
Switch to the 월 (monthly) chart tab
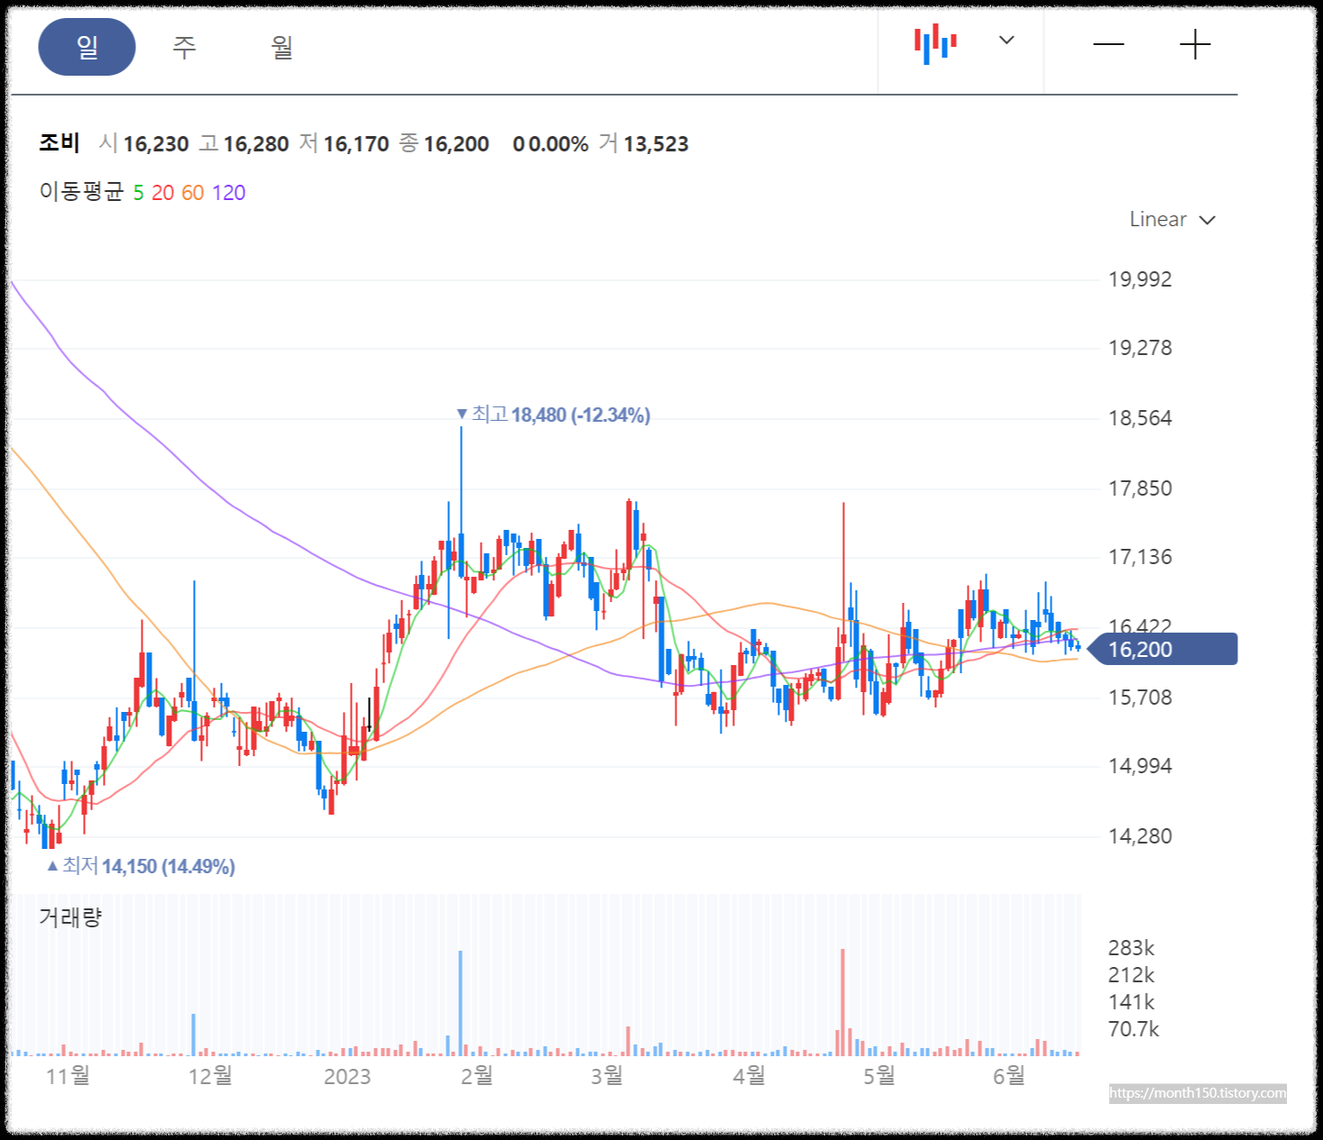(x=282, y=47)
